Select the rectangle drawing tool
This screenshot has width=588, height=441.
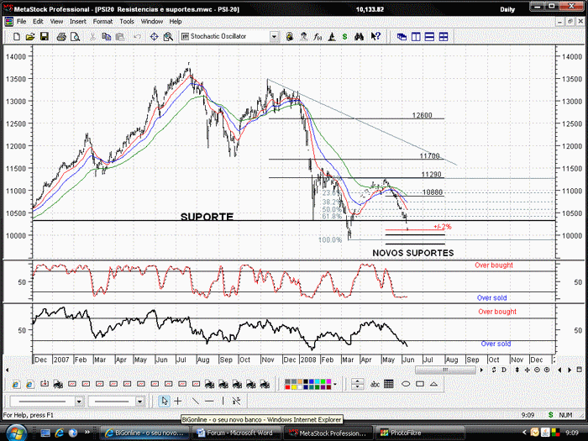[x=420, y=384]
